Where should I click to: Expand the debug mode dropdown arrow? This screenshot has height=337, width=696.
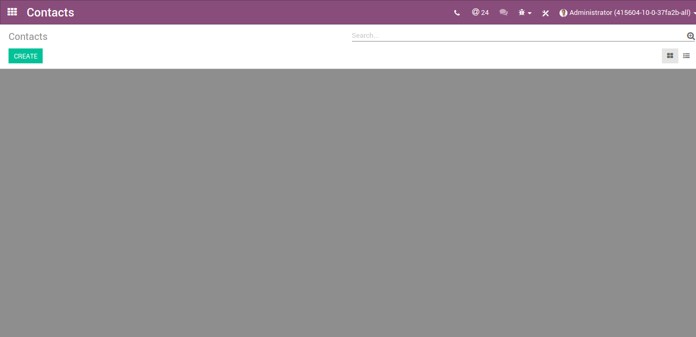(x=529, y=12)
